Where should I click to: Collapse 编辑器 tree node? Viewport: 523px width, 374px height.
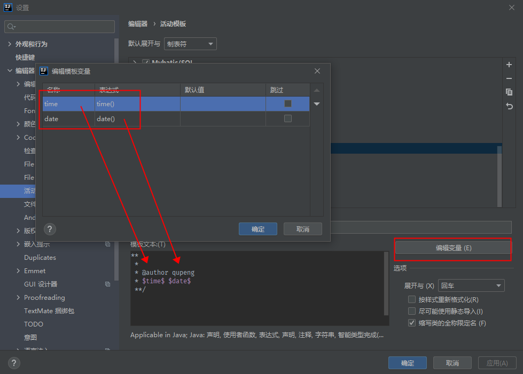(9, 70)
